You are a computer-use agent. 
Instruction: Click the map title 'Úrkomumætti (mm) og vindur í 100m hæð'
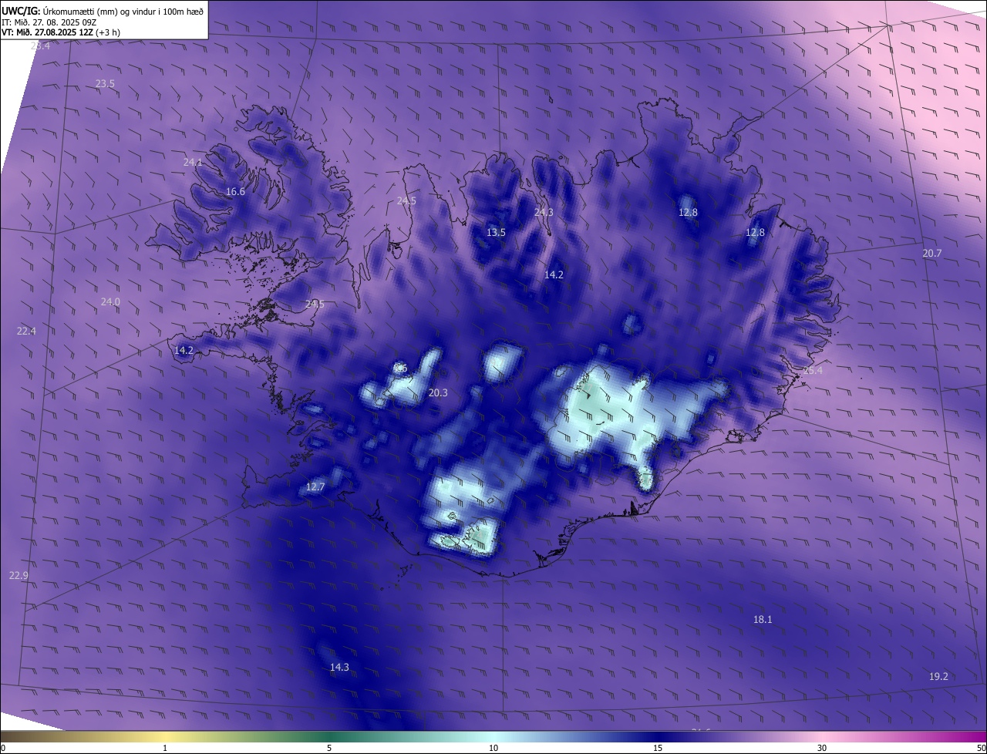coord(123,10)
